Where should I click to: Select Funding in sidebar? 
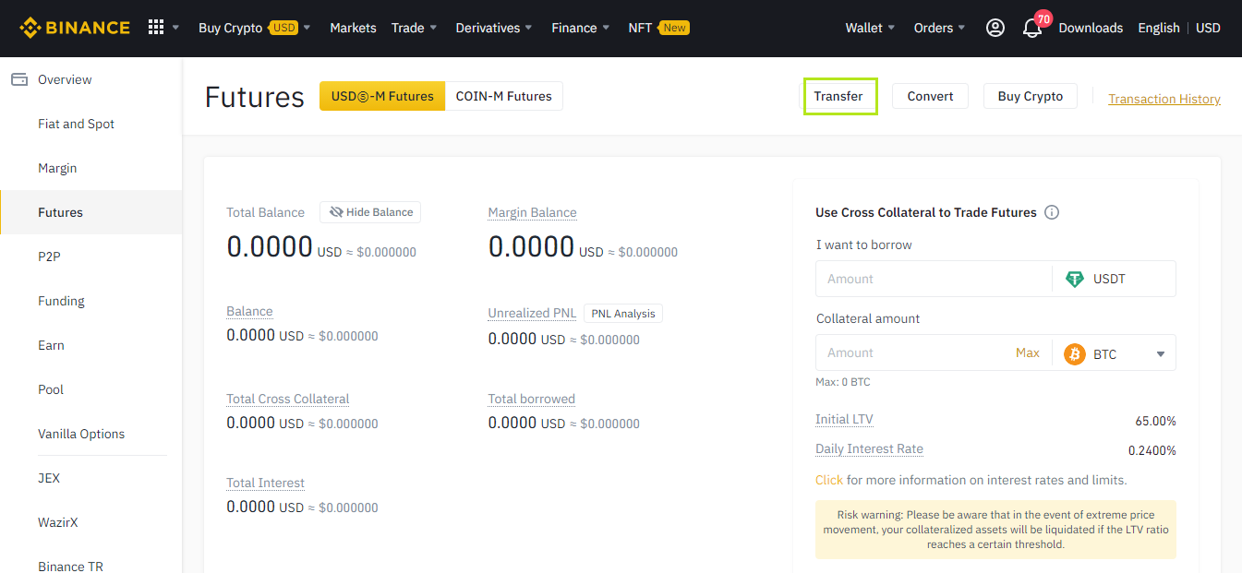90,301
